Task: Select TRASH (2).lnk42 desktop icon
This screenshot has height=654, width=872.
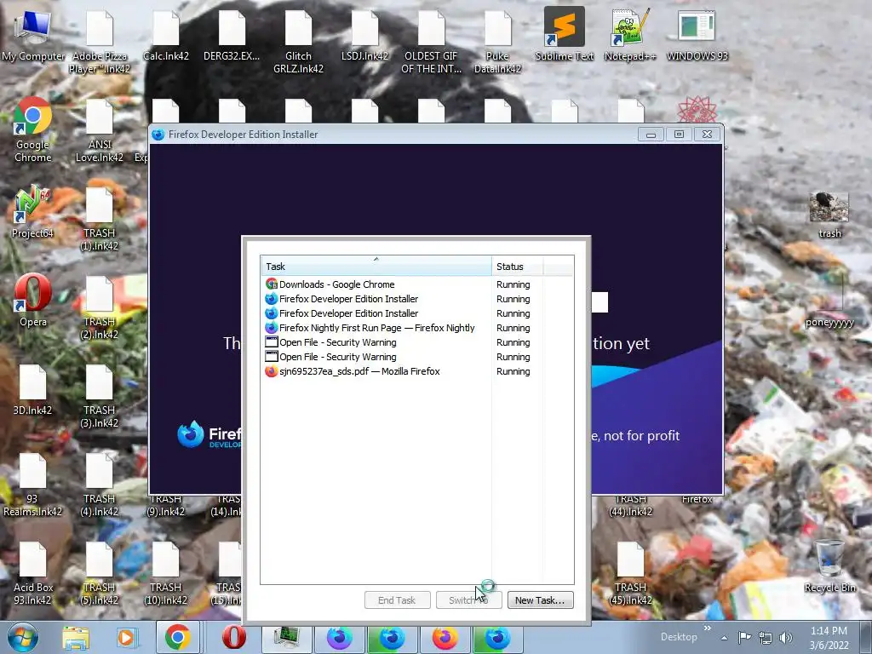Action: coord(100,308)
